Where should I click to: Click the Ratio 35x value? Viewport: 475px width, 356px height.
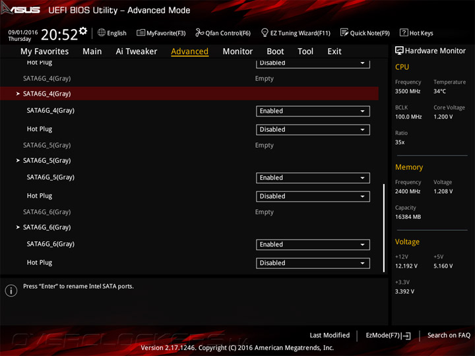coord(400,142)
